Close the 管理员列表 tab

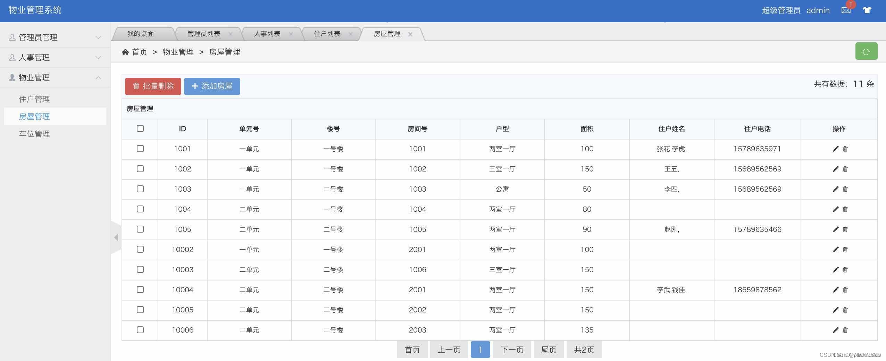[231, 34]
